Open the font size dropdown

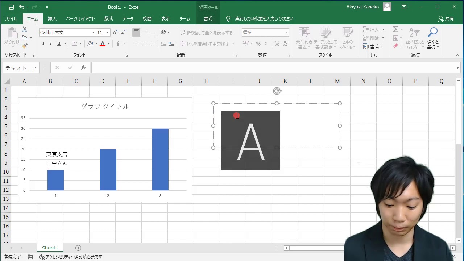pos(108,33)
